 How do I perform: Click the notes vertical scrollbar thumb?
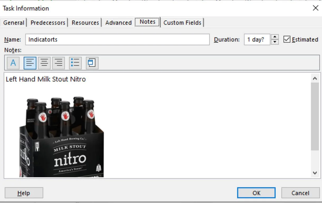point(315,116)
